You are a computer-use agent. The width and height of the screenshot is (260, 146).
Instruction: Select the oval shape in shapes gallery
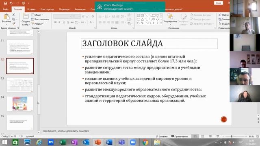[x=157, y=15]
